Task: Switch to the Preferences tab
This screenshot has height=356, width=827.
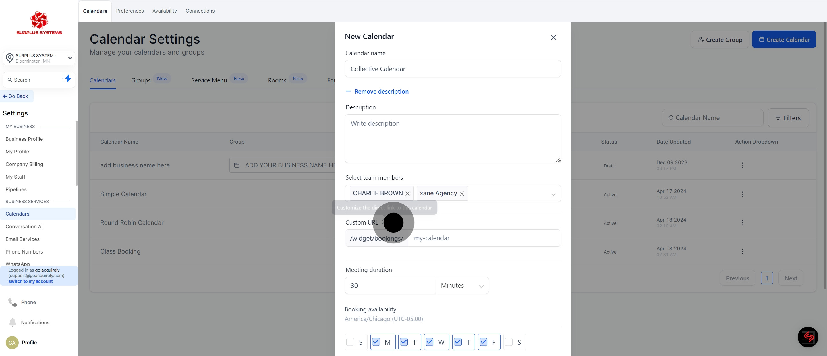Action: pos(130,11)
